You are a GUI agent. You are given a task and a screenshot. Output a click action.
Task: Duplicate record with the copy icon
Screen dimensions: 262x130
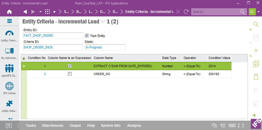(256, 64)
